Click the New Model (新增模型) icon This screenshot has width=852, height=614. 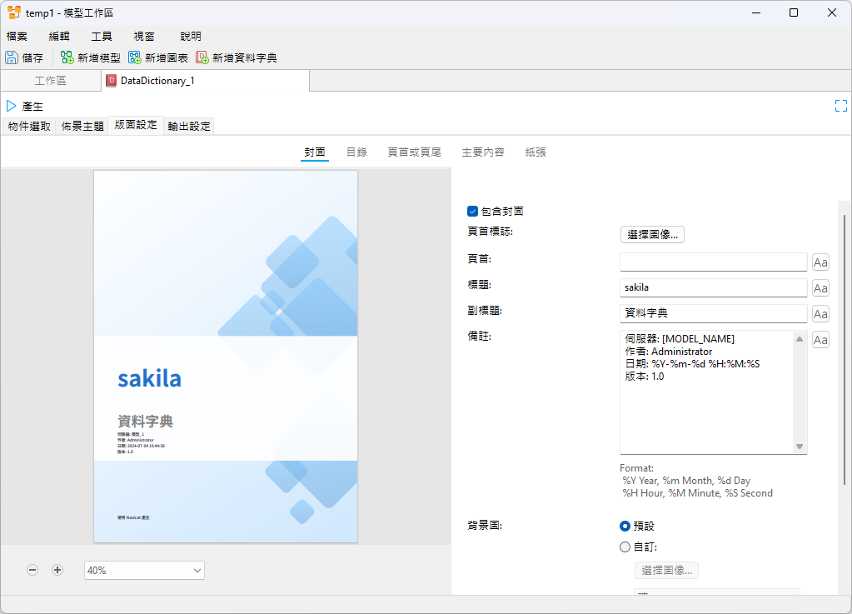click(x=67, y=57)
